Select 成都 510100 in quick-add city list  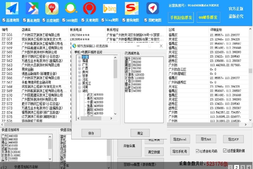pyautogui.click(x=10, y=149)
